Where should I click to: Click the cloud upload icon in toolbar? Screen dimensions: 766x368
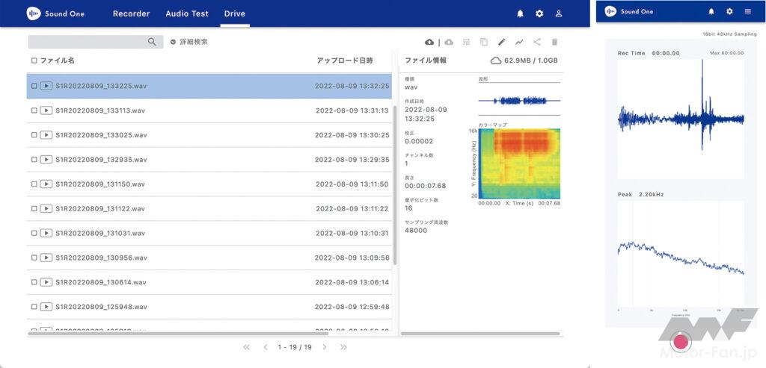tap(429, 43)
